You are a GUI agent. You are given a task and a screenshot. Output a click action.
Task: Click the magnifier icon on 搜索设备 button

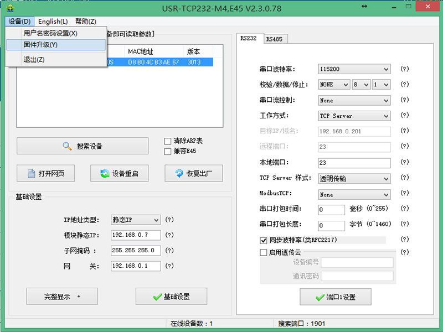click(x=67, y=146)
